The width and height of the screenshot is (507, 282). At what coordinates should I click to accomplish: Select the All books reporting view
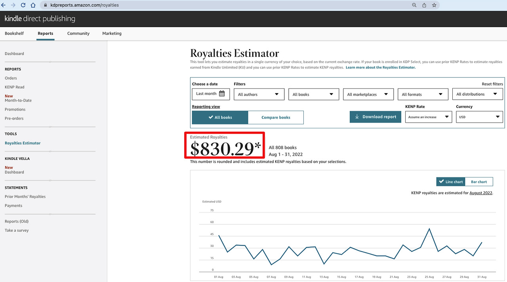coord(220,117)
